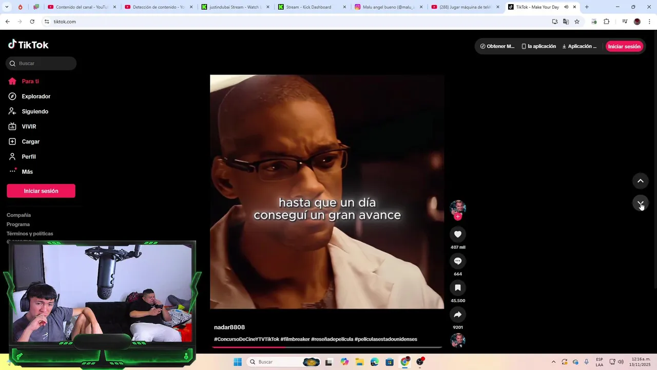The width and height of the screenshot is (657, 370).
Task: Follow the creator with the plus badge
Action: 458,217
